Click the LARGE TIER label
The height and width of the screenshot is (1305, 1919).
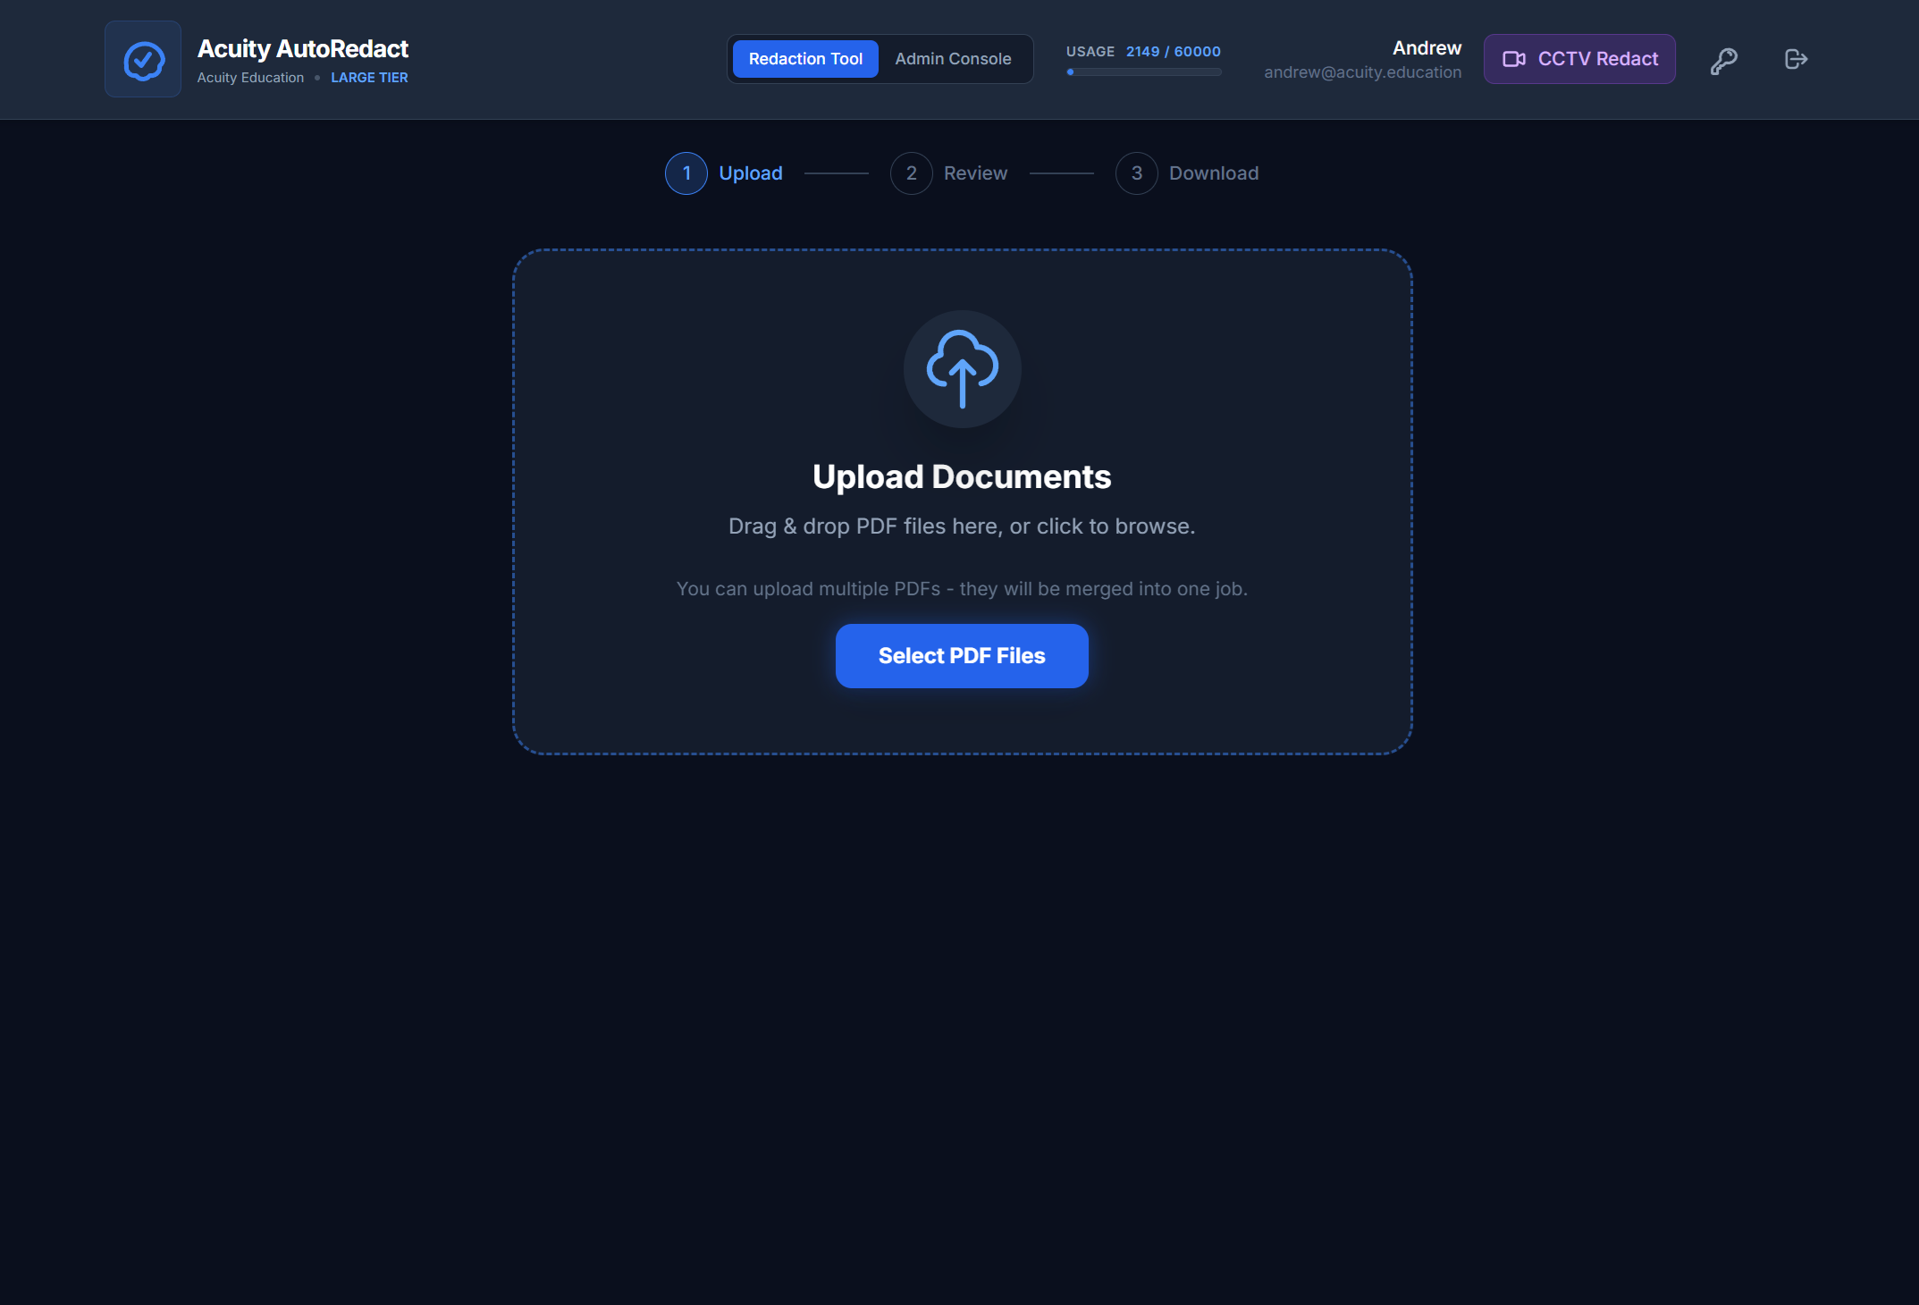tap(369, 78)
